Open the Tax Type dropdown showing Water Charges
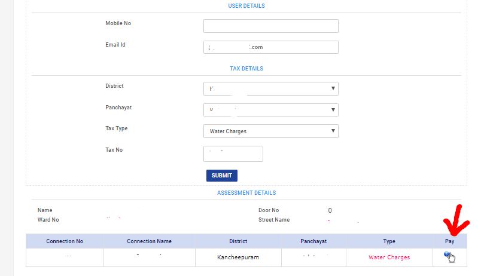Image resolution: width=478 pixels, height=276 pixels. [x=270, y=131]
